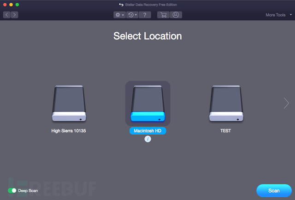This screenshot has height=200, width=295.
Task: Select the TEST drive icon
Action: [x=226, y=104]
